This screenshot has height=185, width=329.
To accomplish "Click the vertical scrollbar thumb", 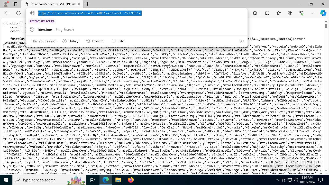I will pos(326,26).
